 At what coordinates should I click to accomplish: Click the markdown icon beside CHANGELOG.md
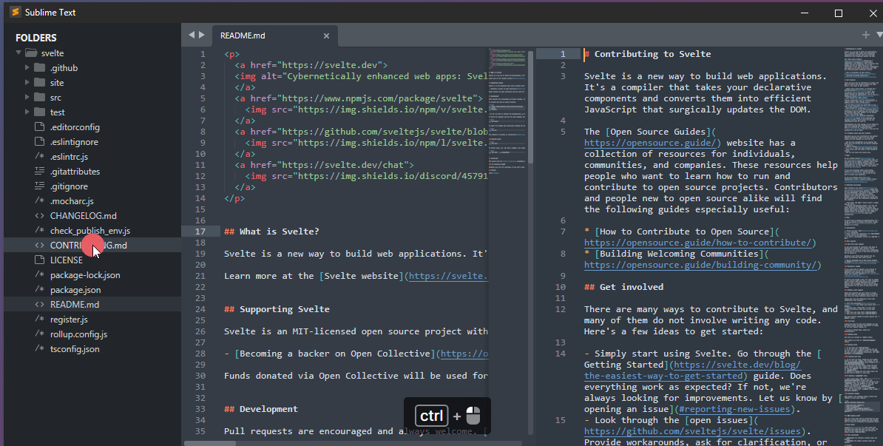tap(38, 215)
